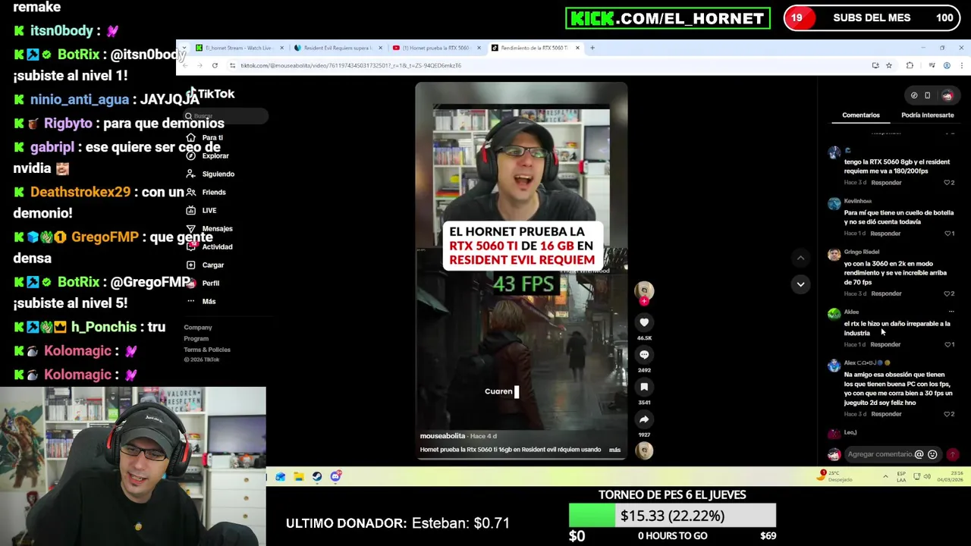Switch to El_hornet Stream browser tab

[237, 48]
